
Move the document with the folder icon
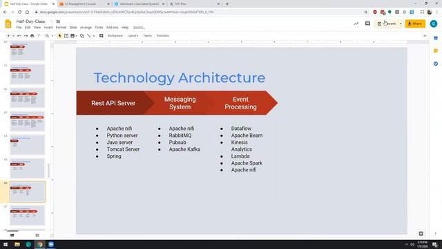point(58,21)
